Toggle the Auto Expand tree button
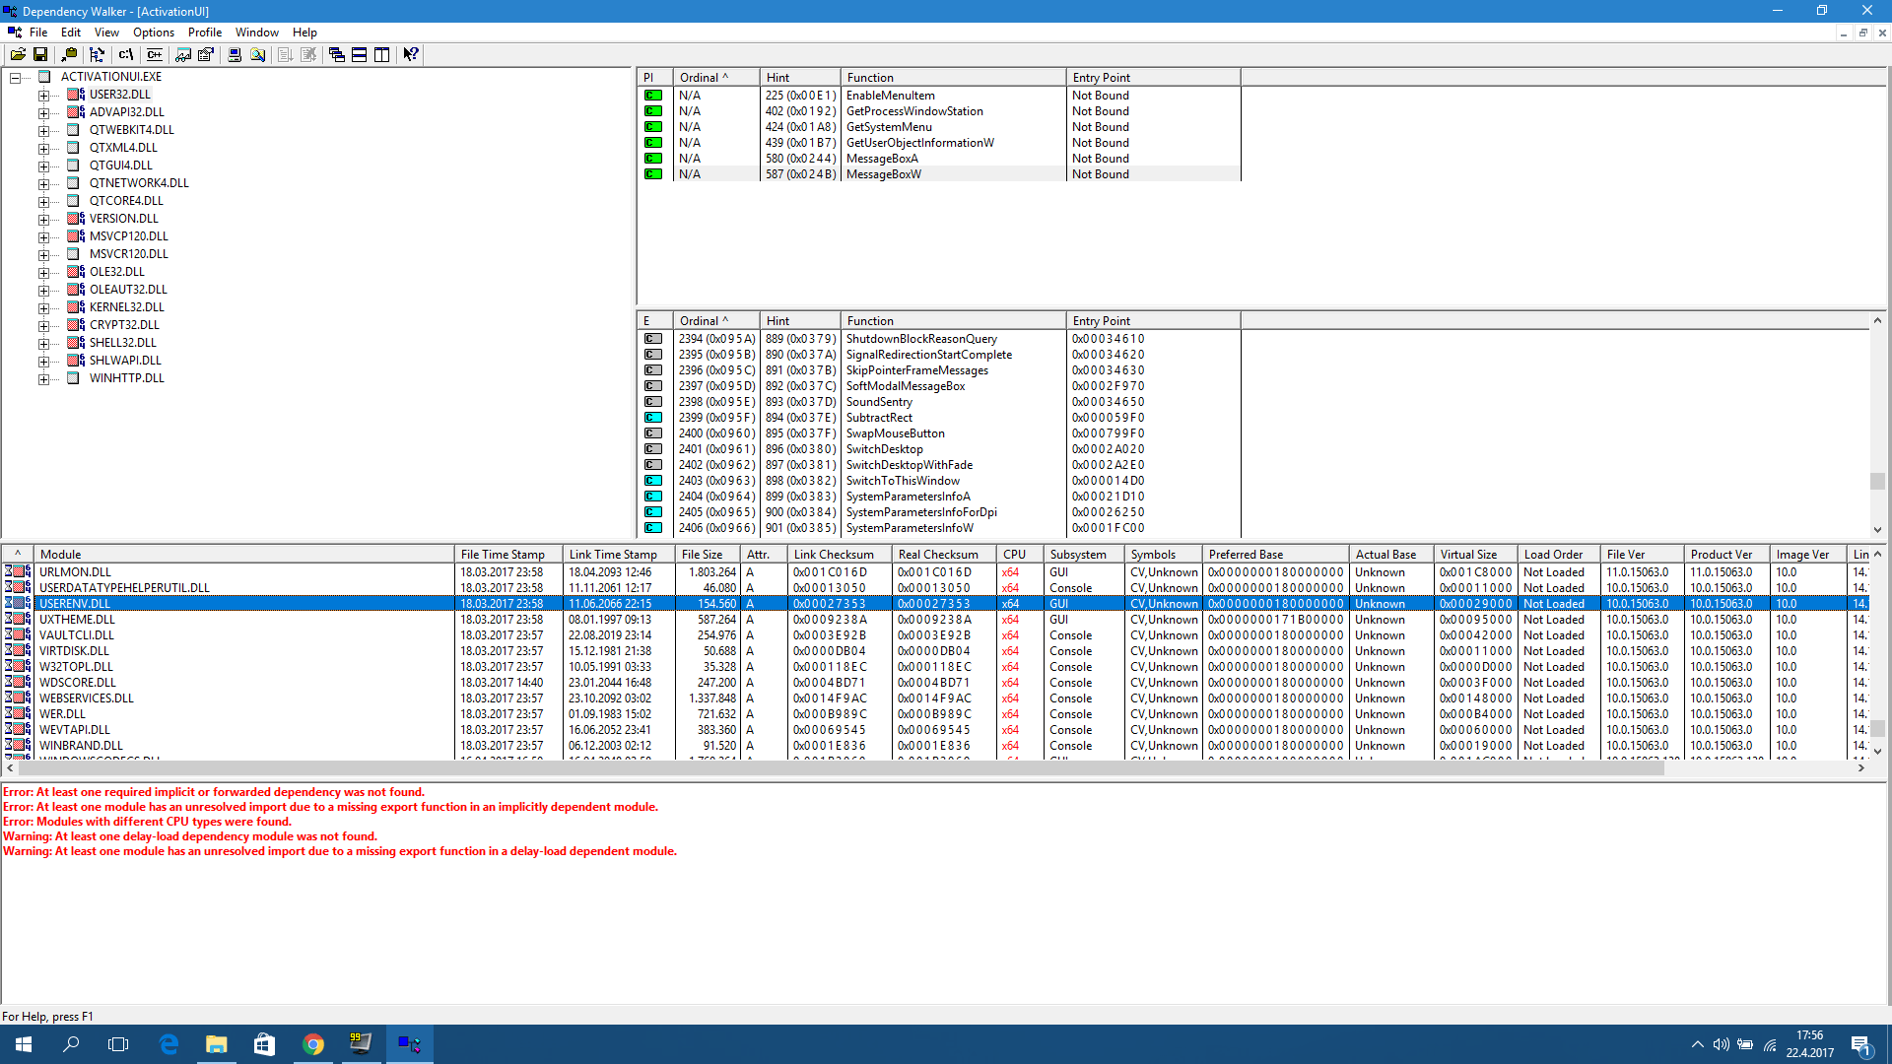 [x=97, y=55]
